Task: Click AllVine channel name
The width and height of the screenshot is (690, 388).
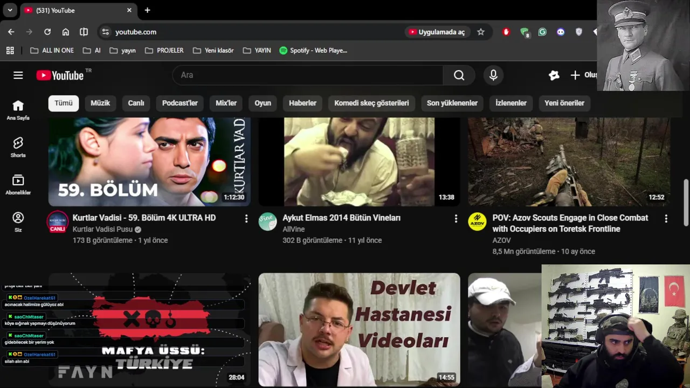Action: click(294, 229)
